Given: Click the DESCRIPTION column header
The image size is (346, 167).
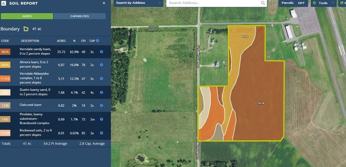Looking at the screenshot, I should coord(30,41).
